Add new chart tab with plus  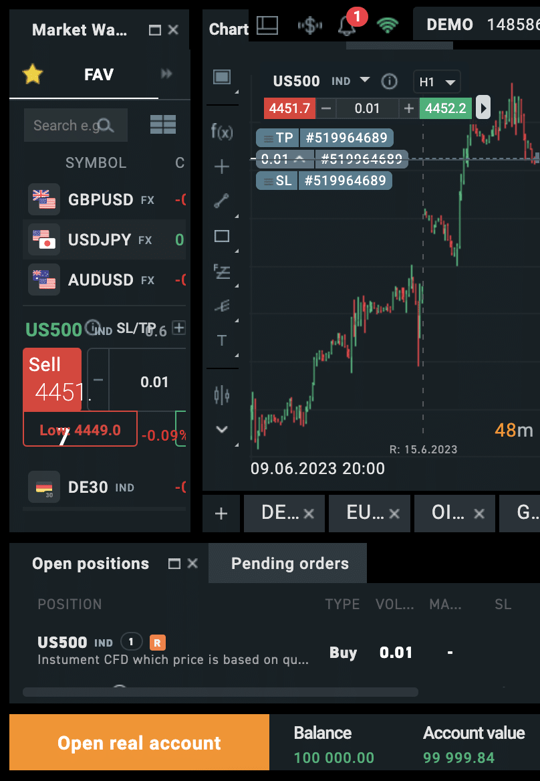pyautogui.click(x=221, y=514)
